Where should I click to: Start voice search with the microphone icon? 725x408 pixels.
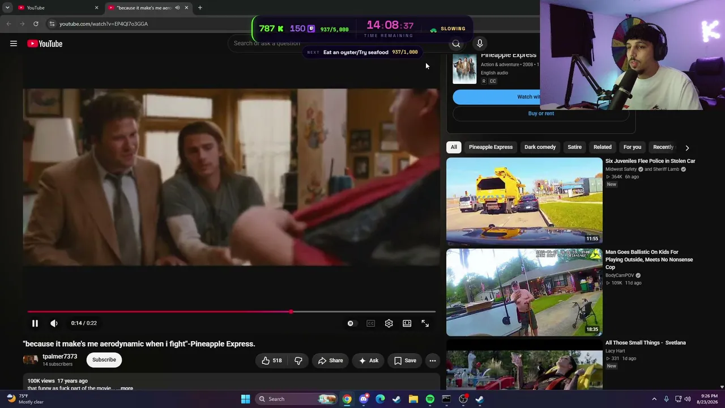click(480, 44)
